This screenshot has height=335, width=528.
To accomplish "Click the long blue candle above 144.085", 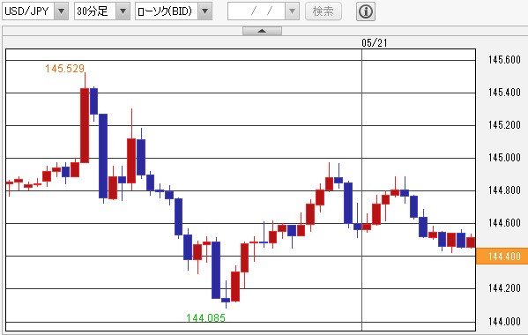I will pos(216,270).
